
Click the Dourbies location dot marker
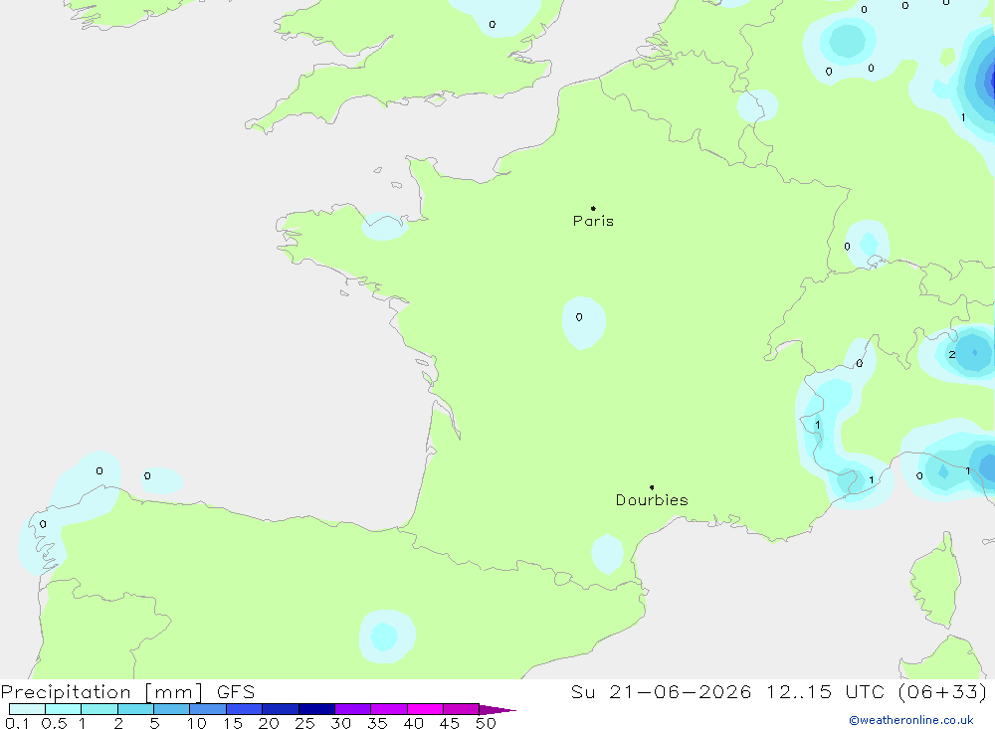click(652, 487)
